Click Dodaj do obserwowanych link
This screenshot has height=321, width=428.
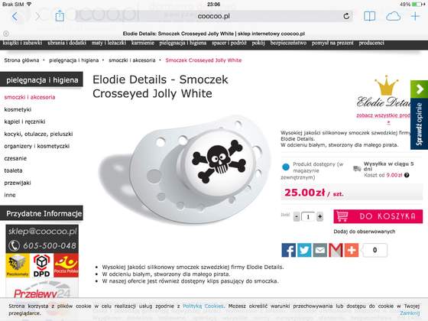364,232
